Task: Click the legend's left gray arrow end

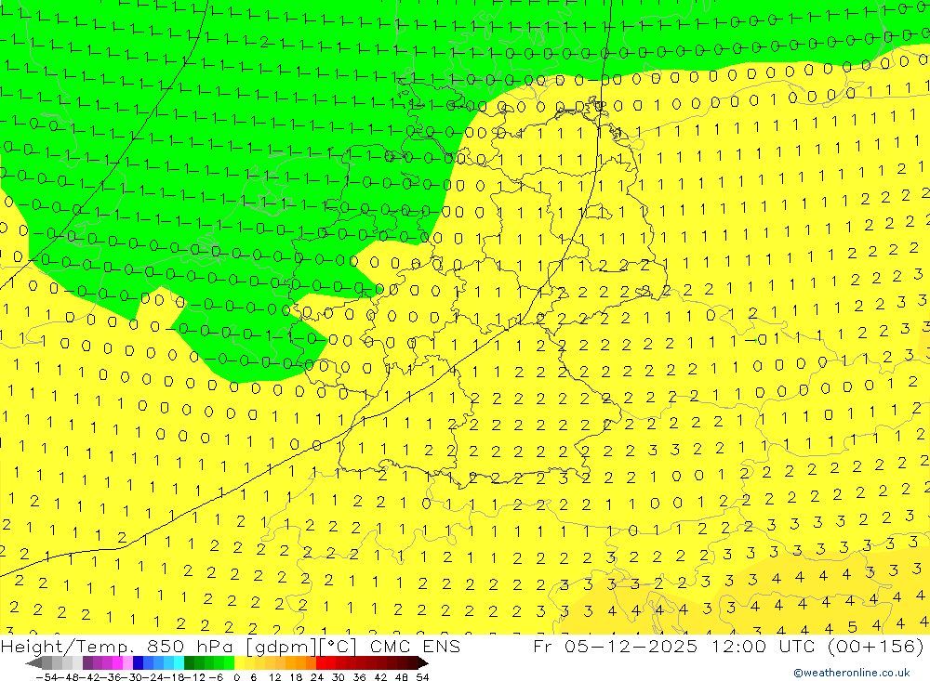Action: 33,662
